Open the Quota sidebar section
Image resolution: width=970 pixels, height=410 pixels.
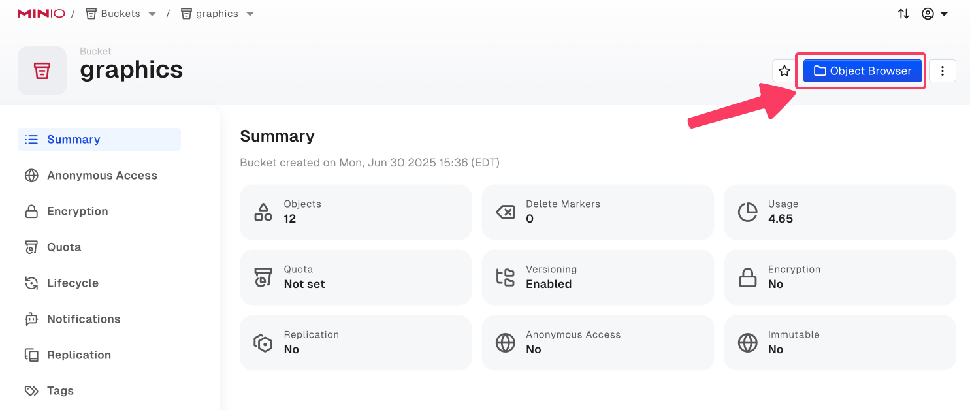[63, 247]
